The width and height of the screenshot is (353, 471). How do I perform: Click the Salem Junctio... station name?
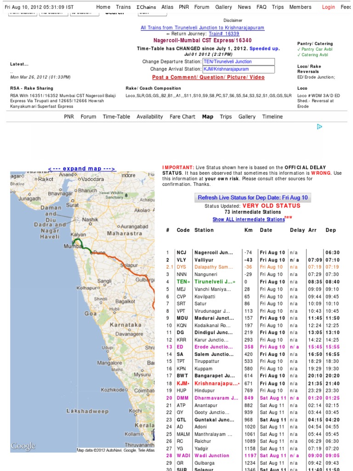click(214, 355)
